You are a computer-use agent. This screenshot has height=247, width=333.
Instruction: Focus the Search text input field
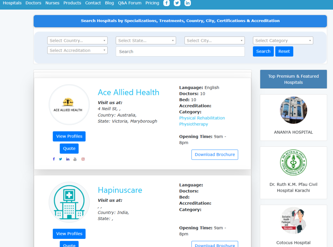point(180,52)
